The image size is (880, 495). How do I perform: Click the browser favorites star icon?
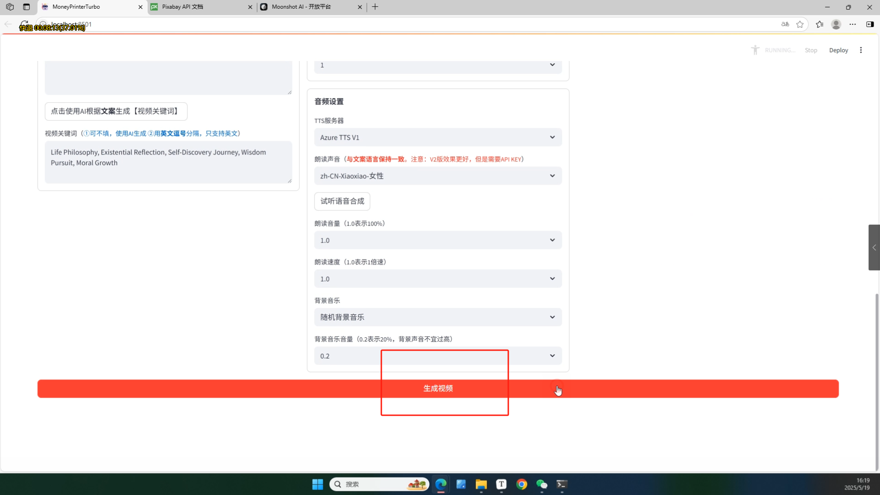click(x=800, y=24)
